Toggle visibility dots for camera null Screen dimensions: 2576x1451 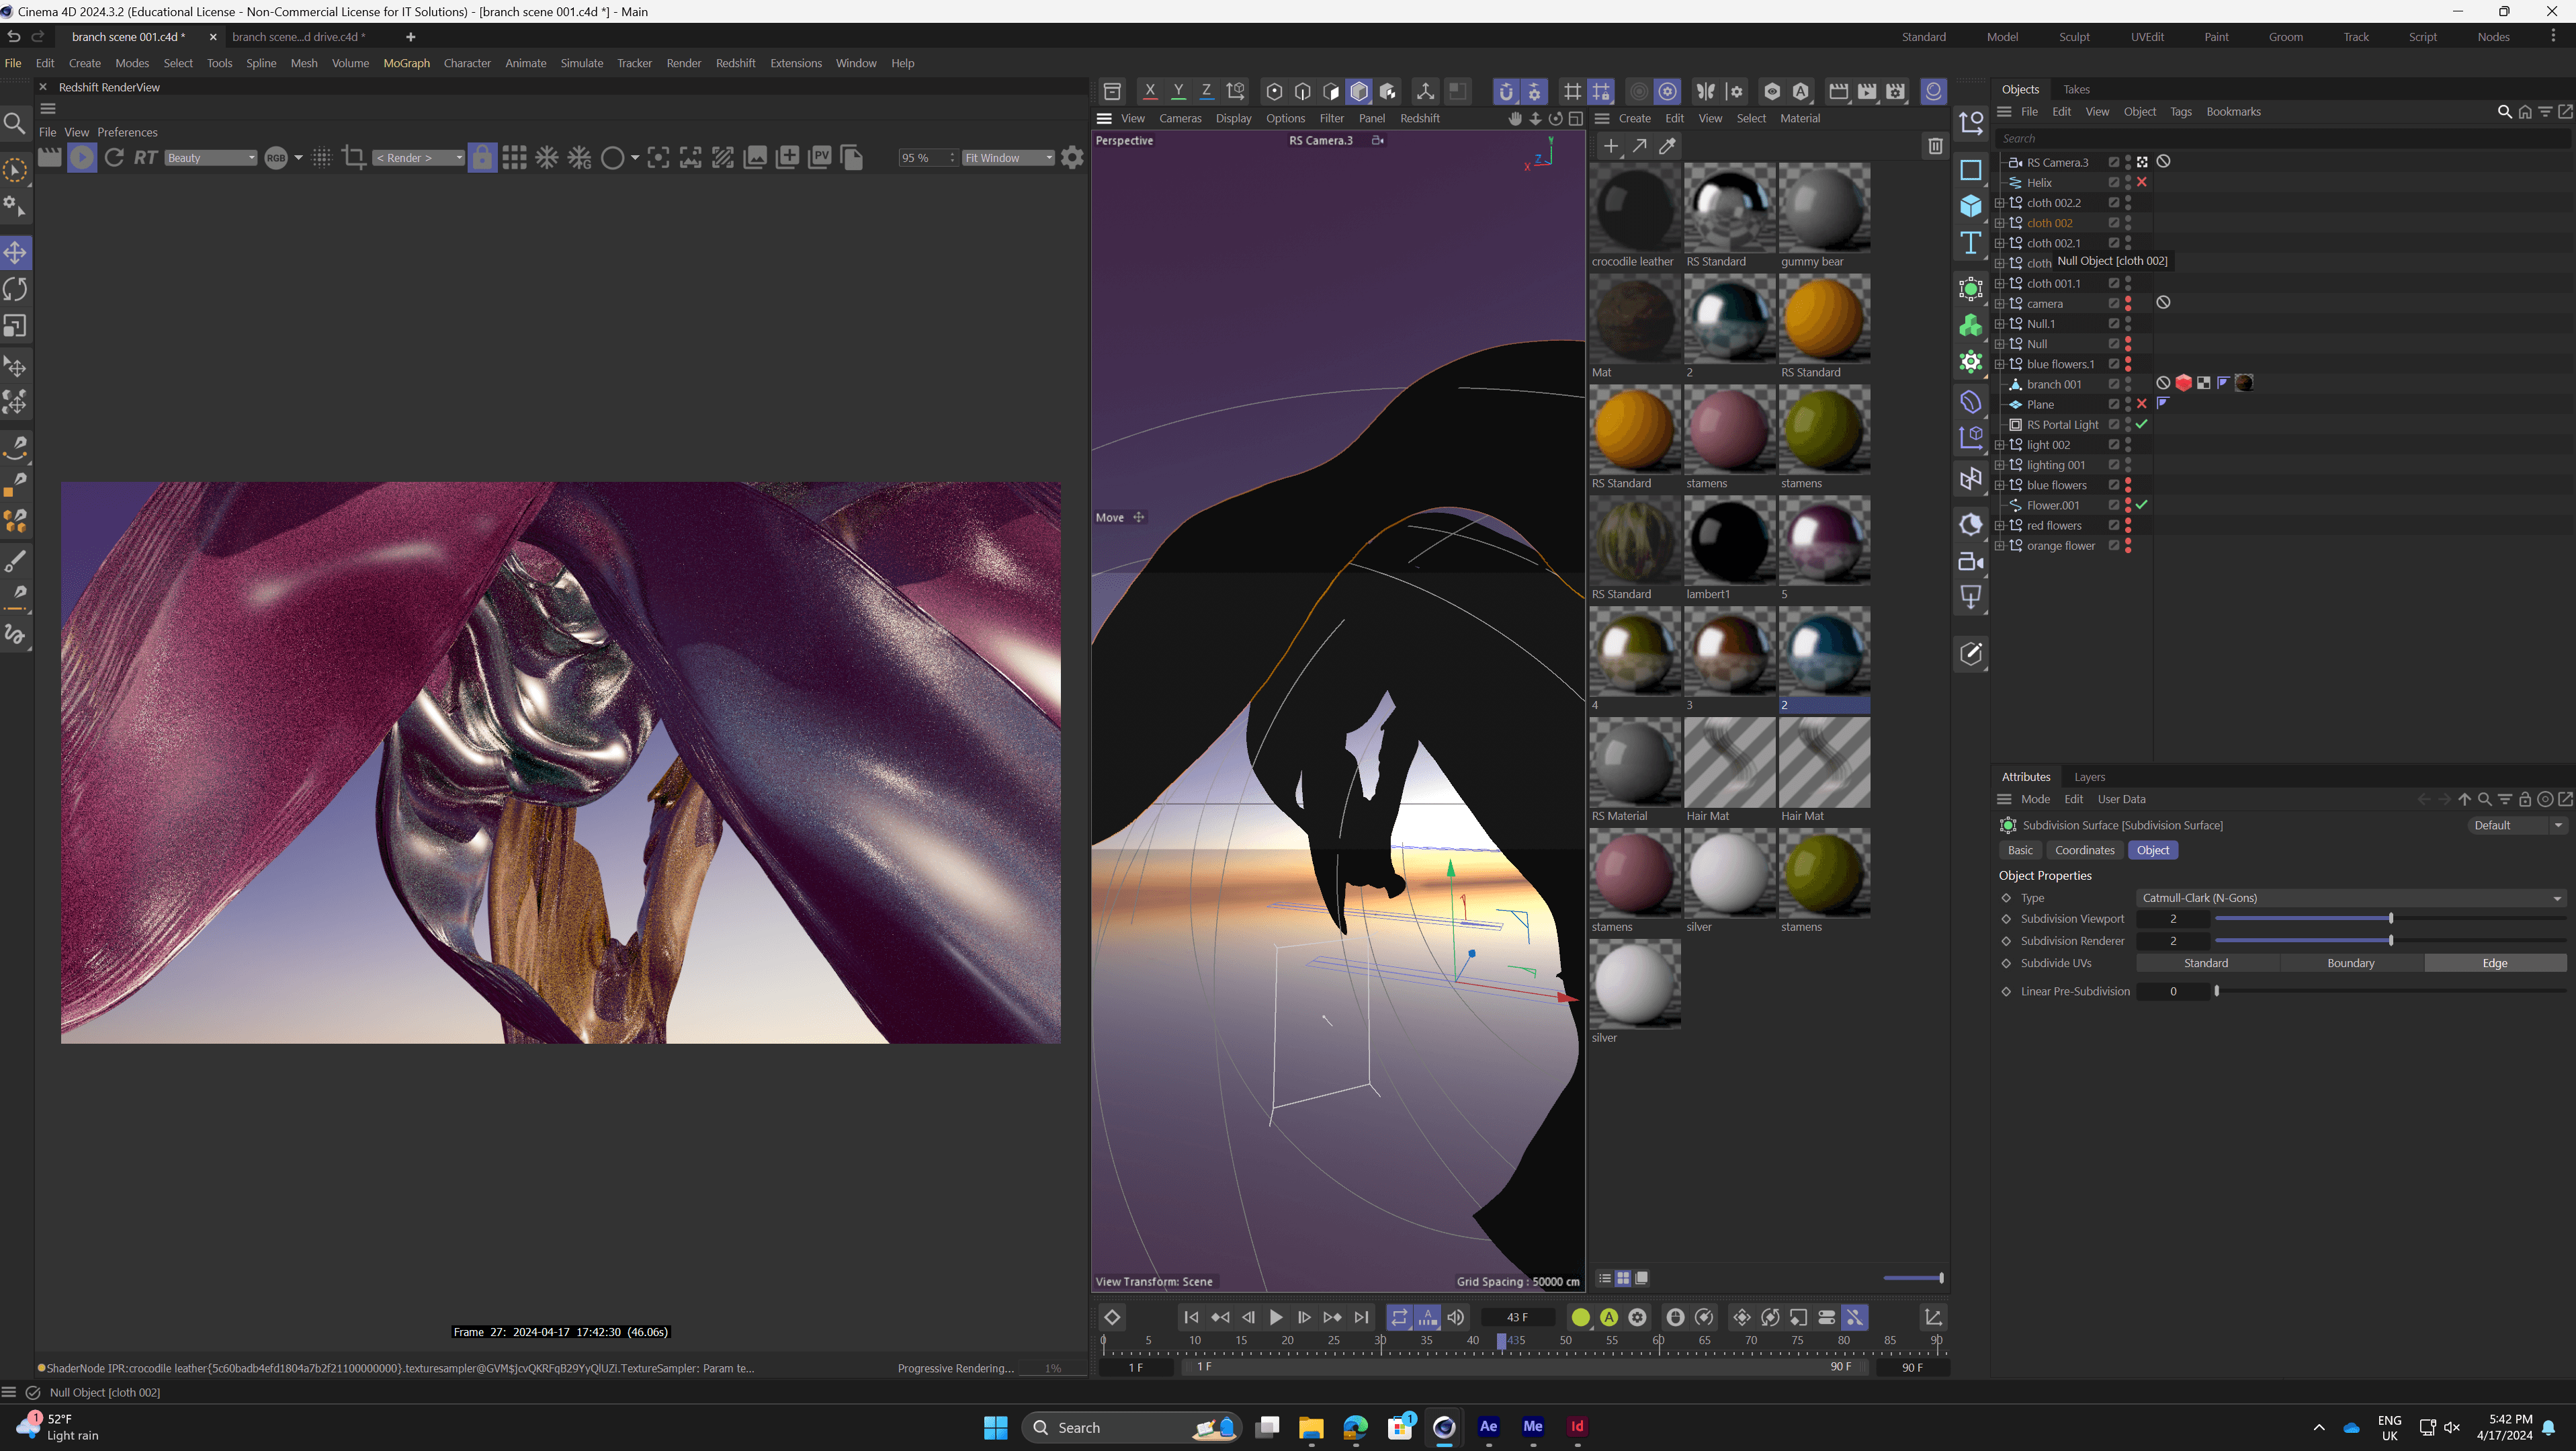pyautogui.click(x=2128, y=304)
